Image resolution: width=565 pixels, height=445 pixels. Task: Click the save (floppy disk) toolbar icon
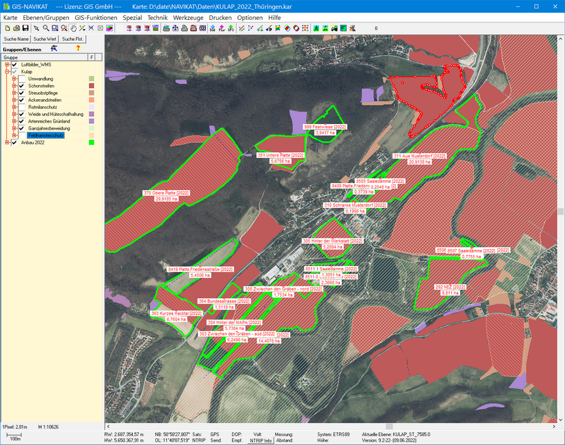pyautogui.click(x=26, y=29)
